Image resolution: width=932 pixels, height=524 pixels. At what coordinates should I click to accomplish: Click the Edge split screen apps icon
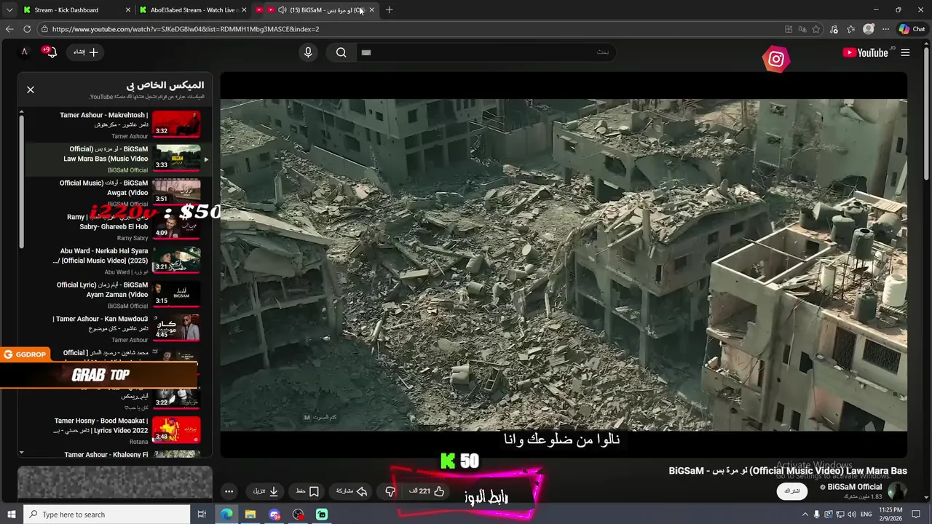[x=789, y=29]
